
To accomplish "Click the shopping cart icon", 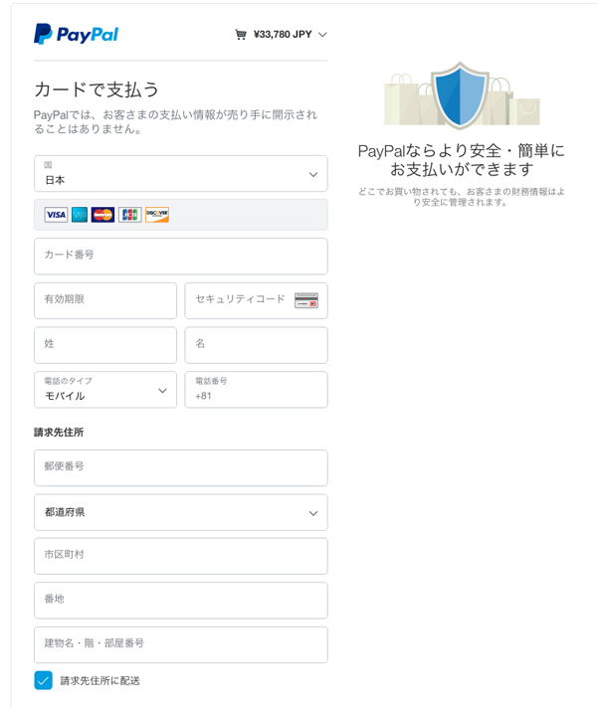I will pyautogui.click(x=241, y=35).
